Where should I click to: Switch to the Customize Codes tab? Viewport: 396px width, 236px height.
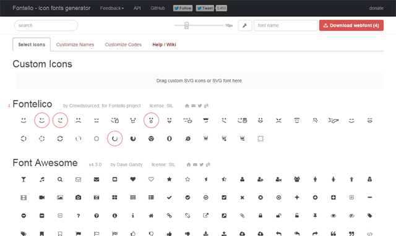point(123,44)
